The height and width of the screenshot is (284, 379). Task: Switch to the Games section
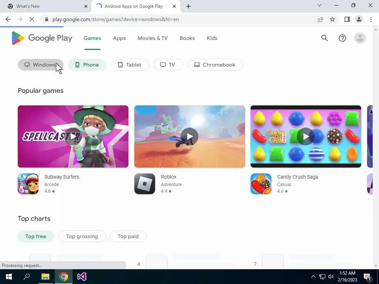pos(92,38)
